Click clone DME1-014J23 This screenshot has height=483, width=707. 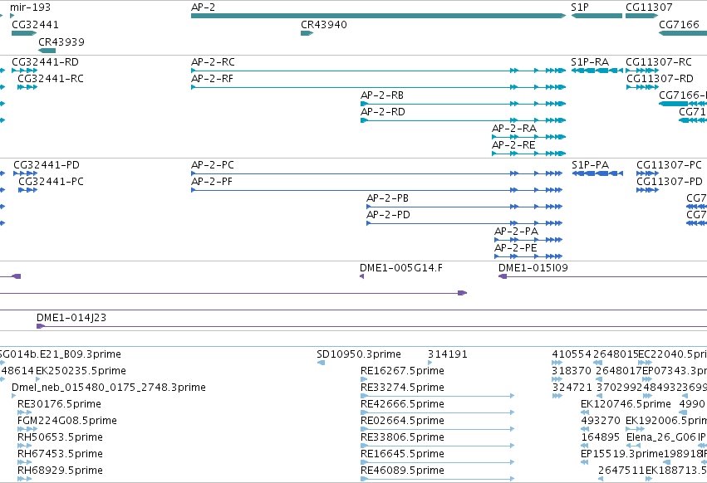(371, 326)
